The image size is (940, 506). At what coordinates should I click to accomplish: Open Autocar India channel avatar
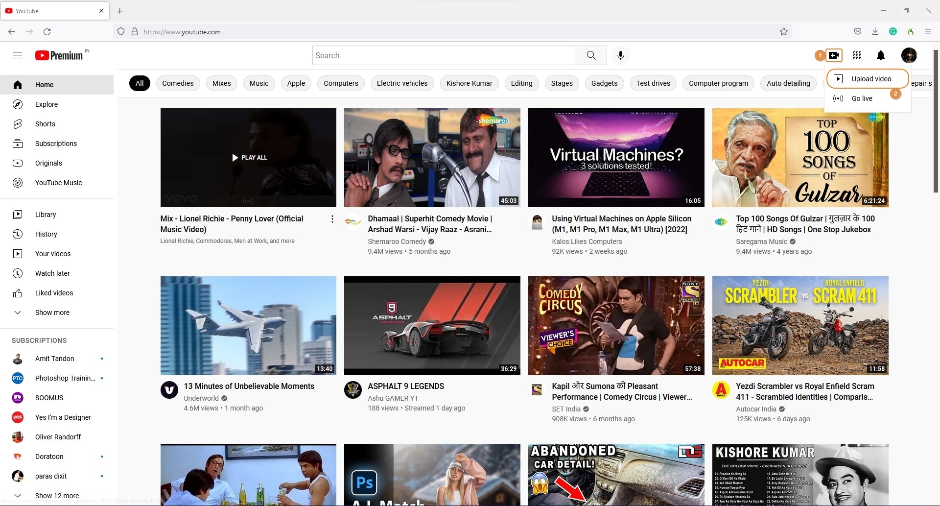[721, 390]
